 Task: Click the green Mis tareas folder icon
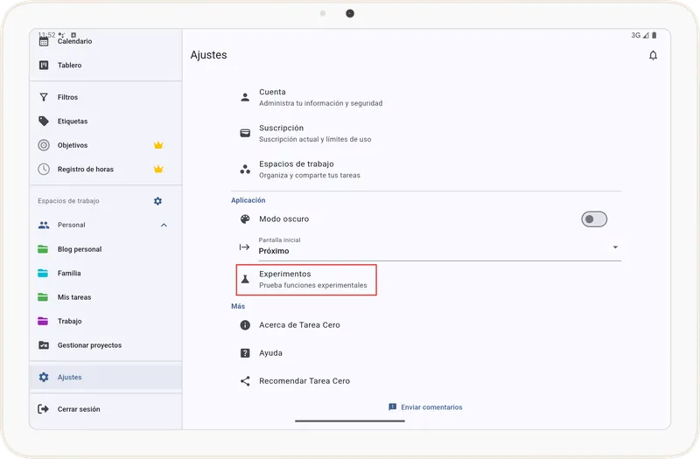click(43, 297)
